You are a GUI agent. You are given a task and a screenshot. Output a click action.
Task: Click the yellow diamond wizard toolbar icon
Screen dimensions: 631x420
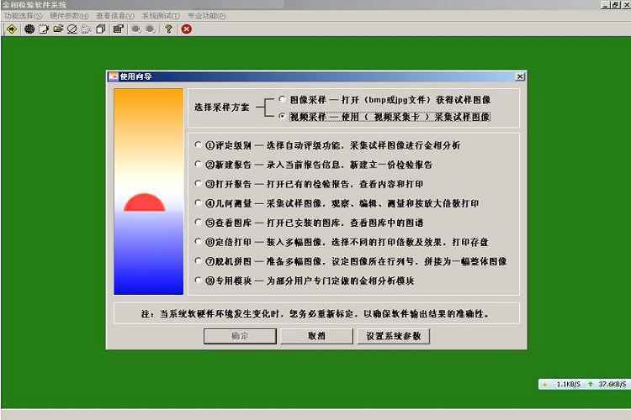(11, 29)
